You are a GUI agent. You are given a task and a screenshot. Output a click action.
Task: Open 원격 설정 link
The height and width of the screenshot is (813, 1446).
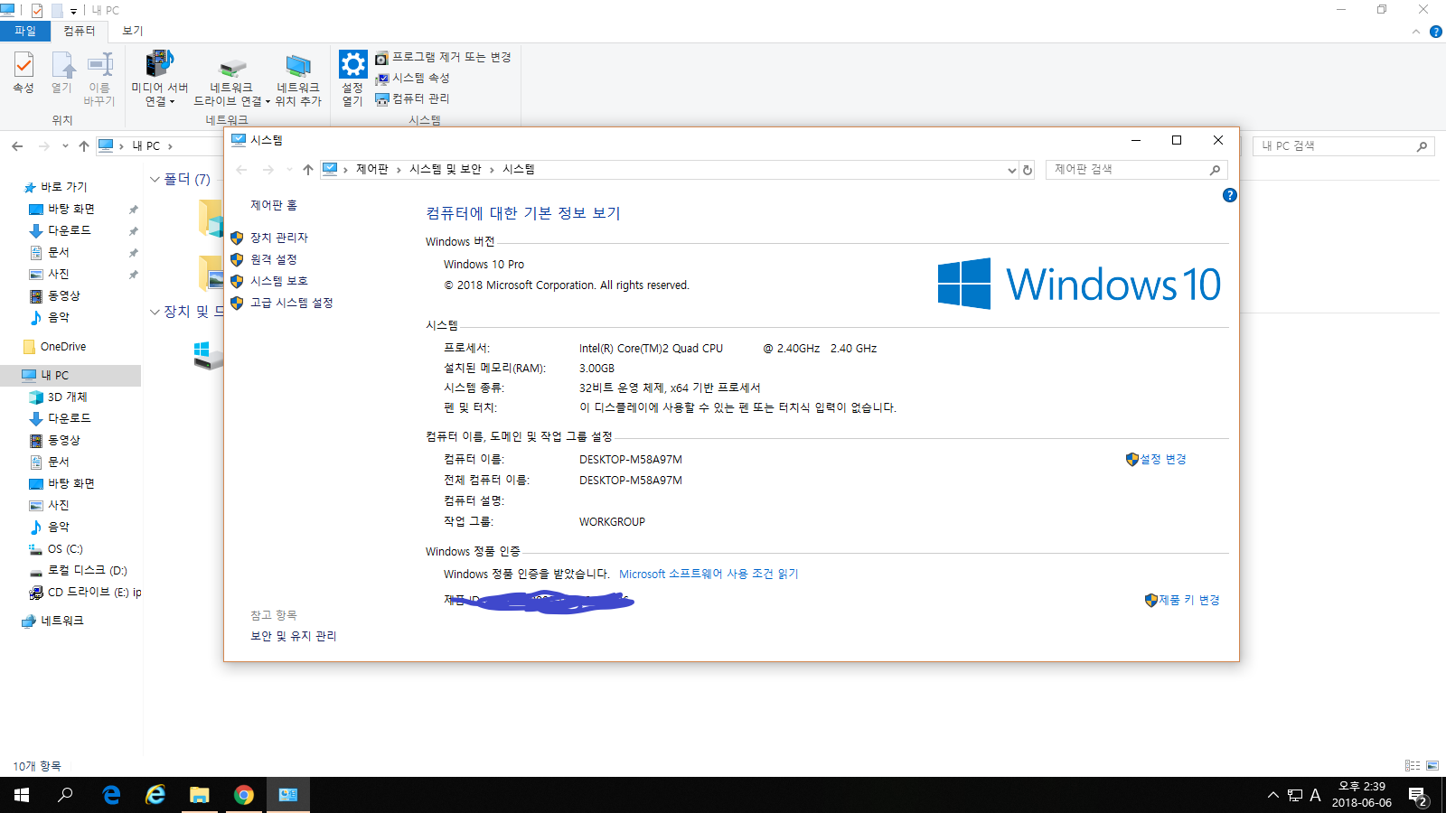[x=273, y=259]
